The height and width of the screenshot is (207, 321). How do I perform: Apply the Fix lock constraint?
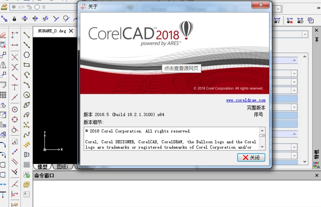click(x=14, y=19)
